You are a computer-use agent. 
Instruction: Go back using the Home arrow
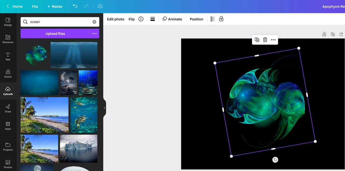point(8,6)
